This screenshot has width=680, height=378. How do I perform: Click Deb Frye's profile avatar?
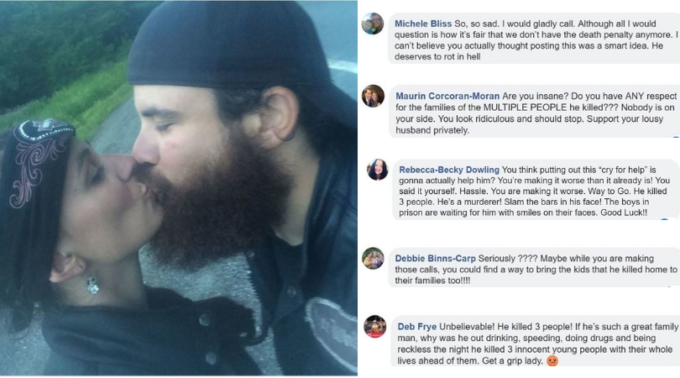(x=375, y=326)
